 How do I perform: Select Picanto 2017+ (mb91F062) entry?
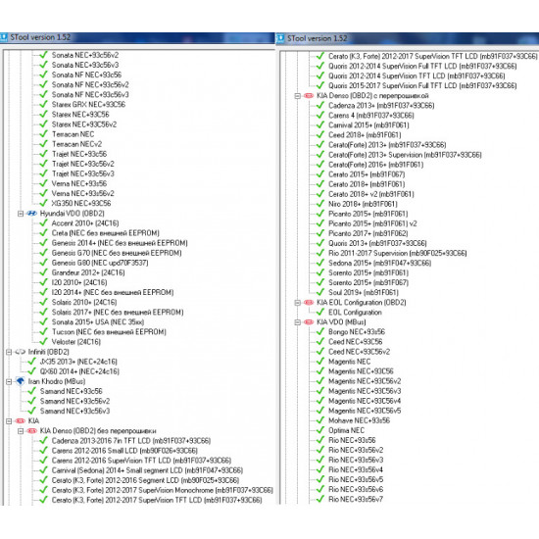point(368,233)
